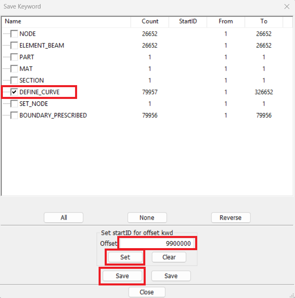Click the To value 326652
The image size is (295, 298).
[264, 92]
